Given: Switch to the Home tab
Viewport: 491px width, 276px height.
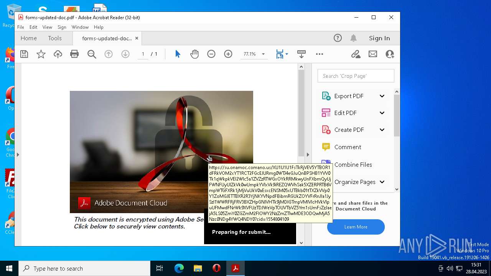Looking at the screenshot, I should coord(29,38).
